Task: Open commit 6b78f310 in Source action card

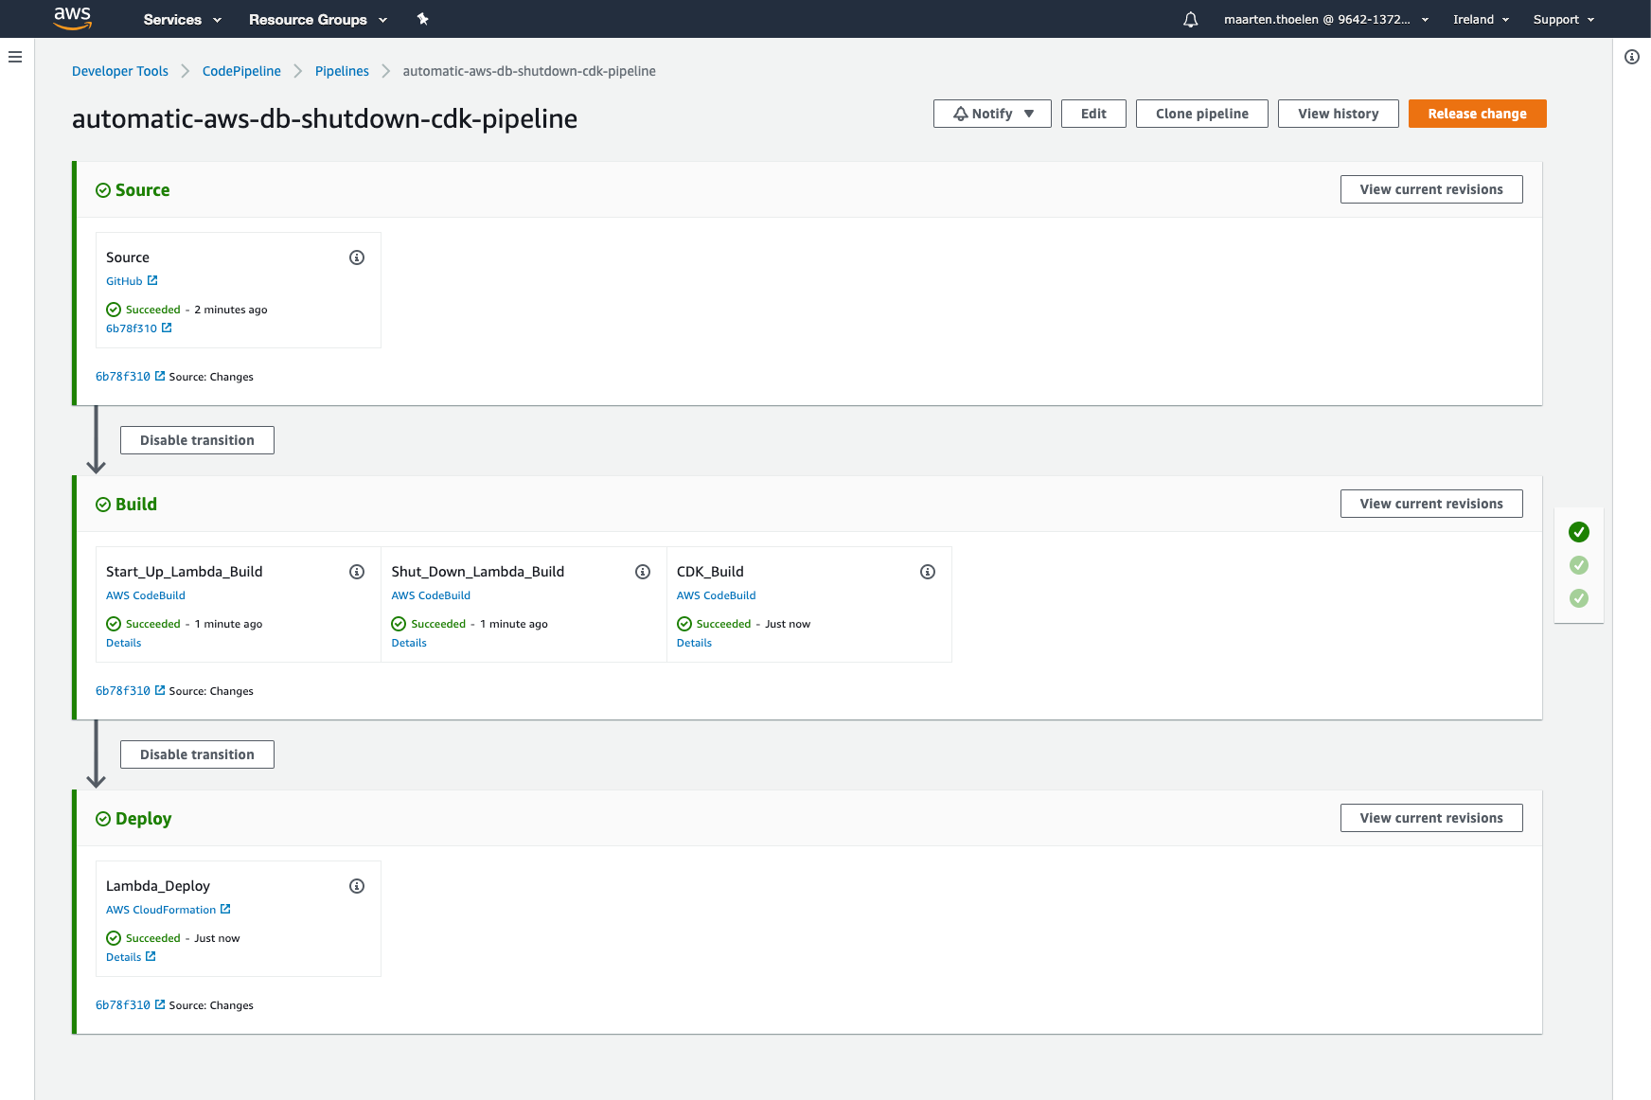Action: (x=132, y=328)
